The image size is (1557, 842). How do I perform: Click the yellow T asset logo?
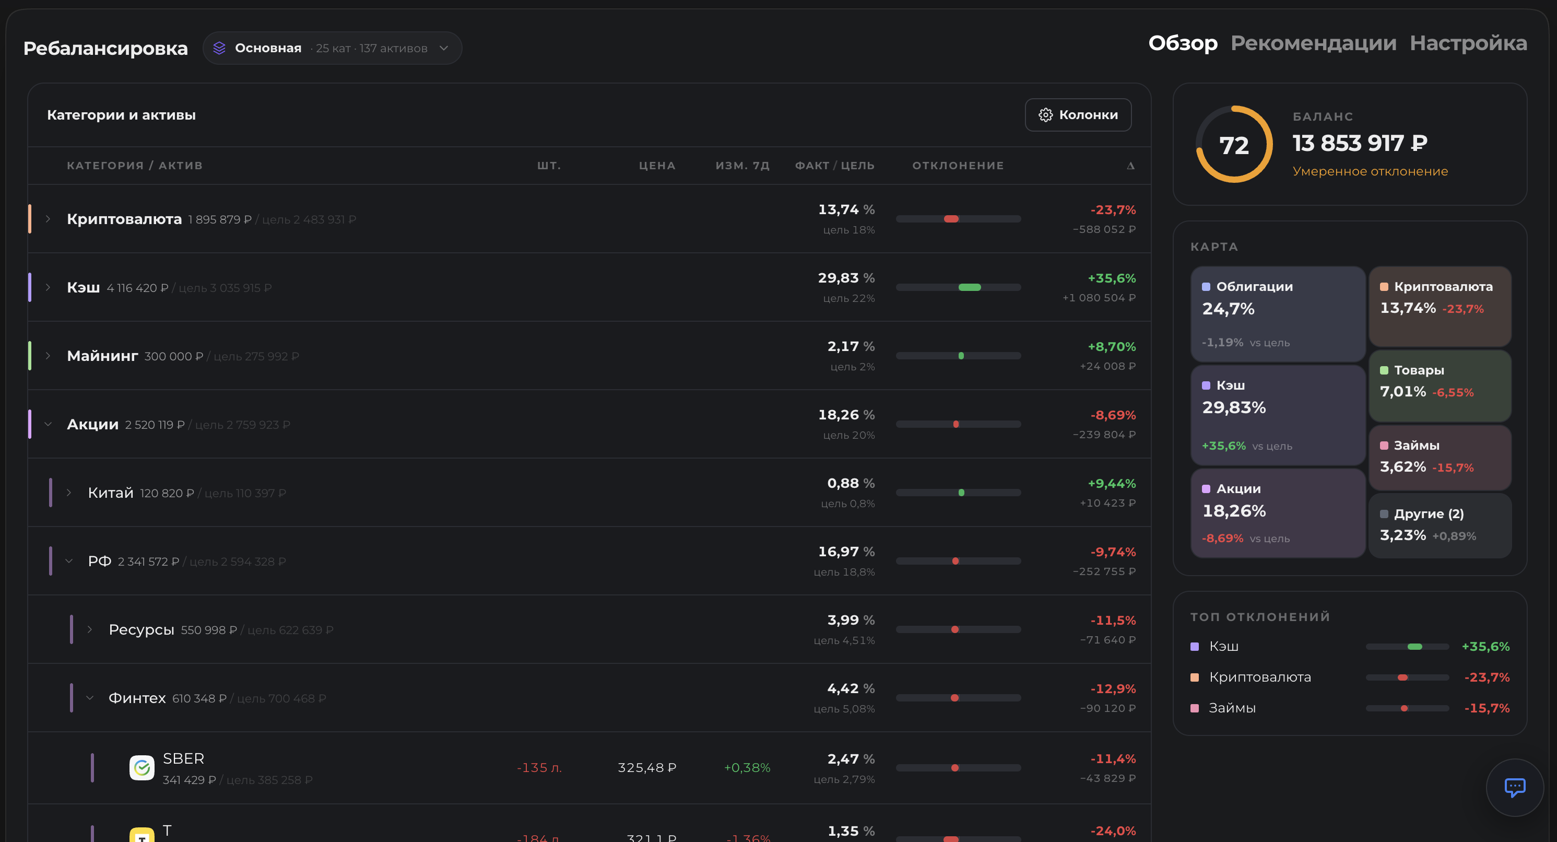pos(142,835)
